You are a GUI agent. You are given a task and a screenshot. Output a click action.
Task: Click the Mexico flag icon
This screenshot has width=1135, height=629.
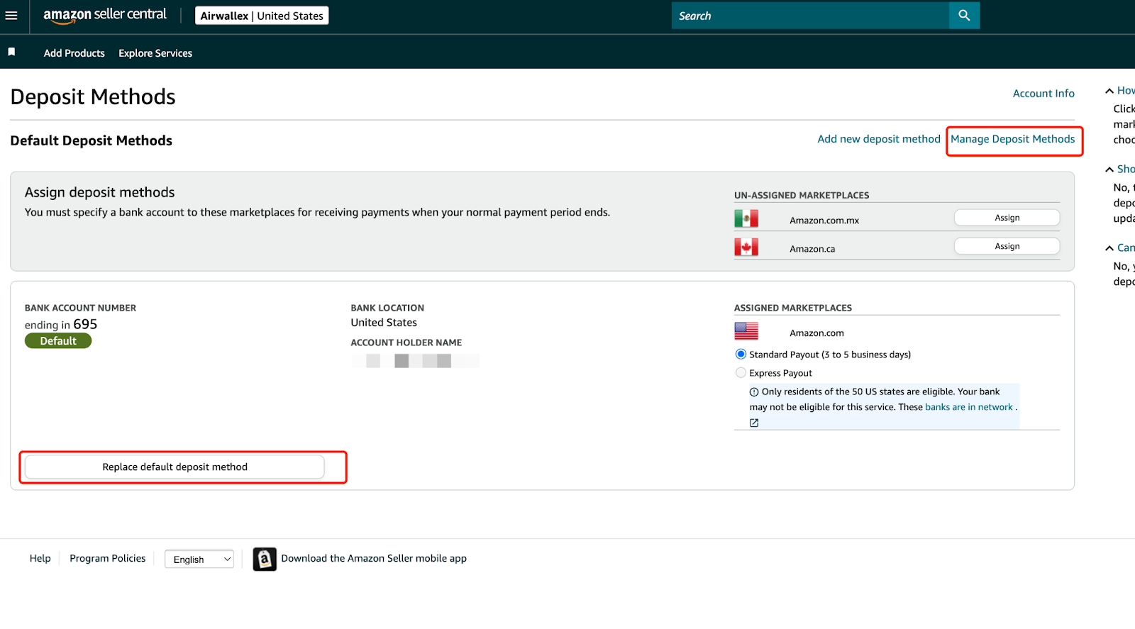746,218
